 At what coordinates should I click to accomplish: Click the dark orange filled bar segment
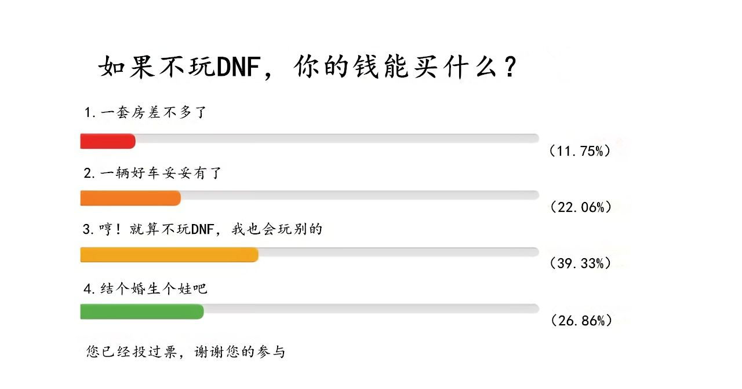click(x=130, y=198)
